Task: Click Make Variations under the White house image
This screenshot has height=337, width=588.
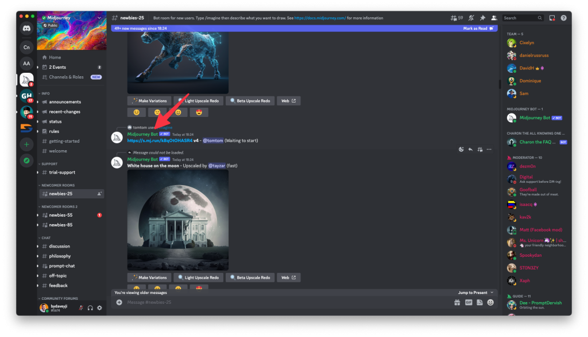Action: click(x=149, y=278)
